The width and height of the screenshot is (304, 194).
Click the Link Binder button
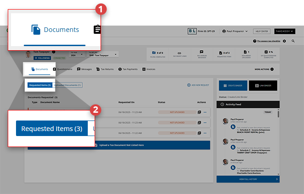[x=263, y=85]
